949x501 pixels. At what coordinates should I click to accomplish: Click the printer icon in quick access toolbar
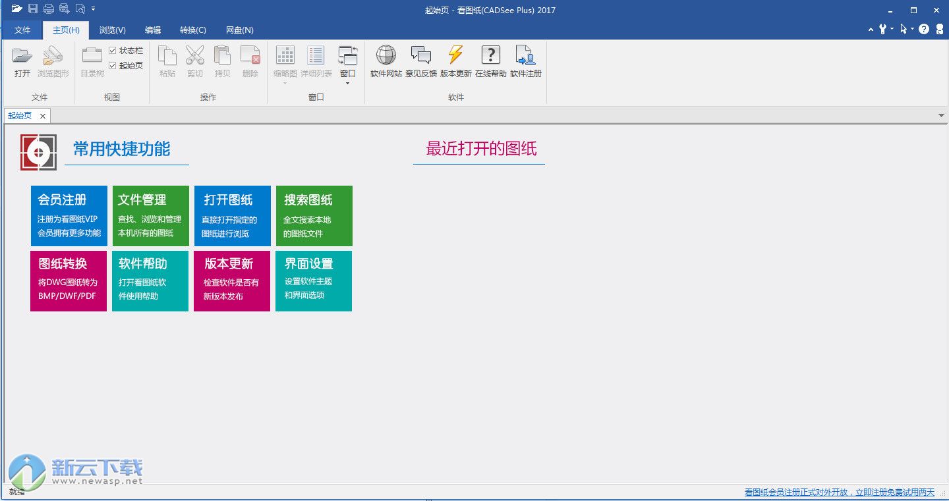(49, 9)
